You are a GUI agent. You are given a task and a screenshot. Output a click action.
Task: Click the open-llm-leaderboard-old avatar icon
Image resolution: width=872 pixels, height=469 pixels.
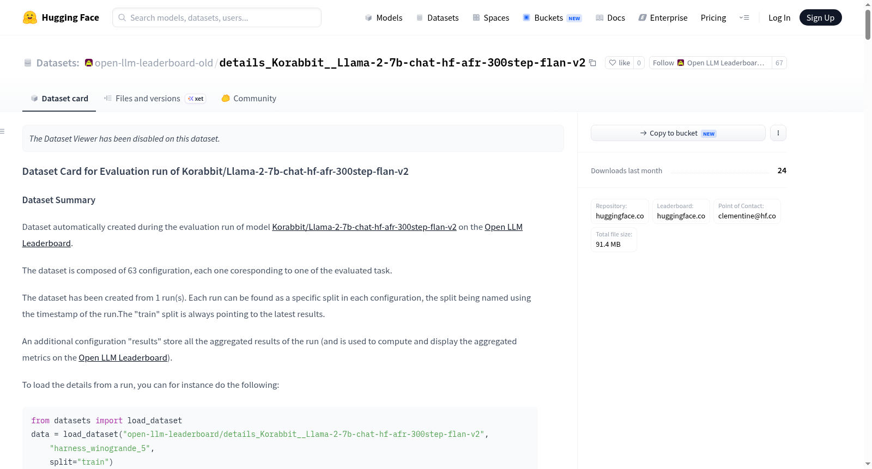89,63
